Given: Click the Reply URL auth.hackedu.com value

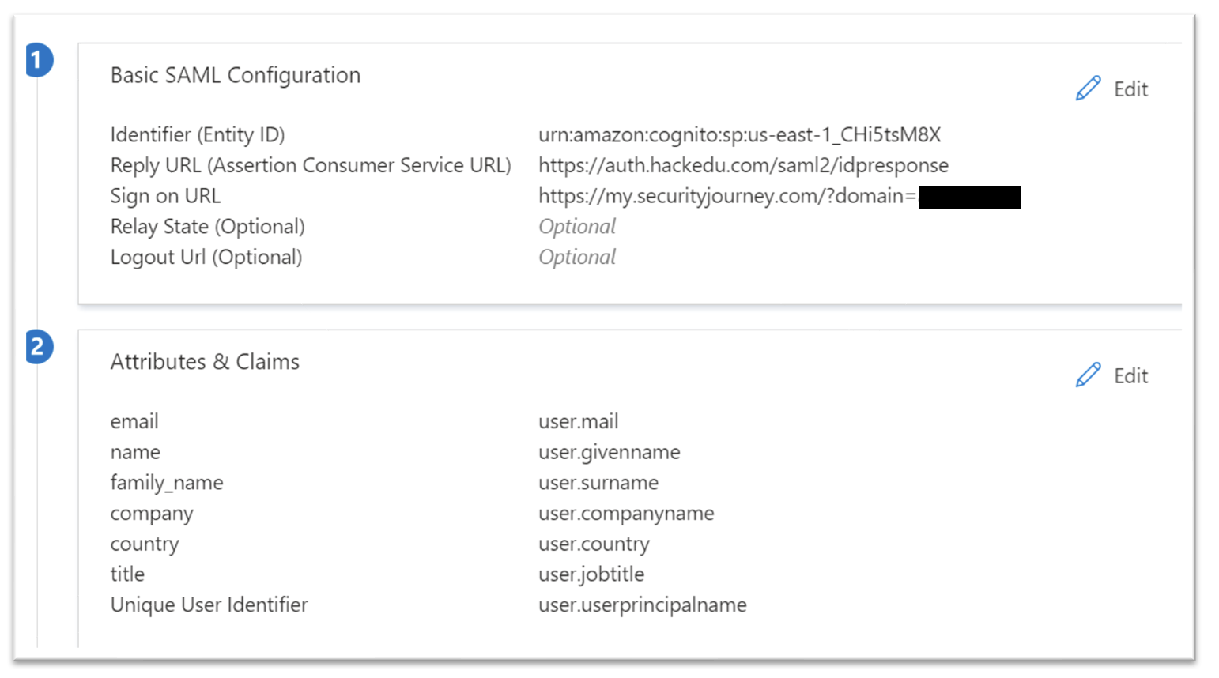Looking at the screenshot, I should tap(743, 165).
